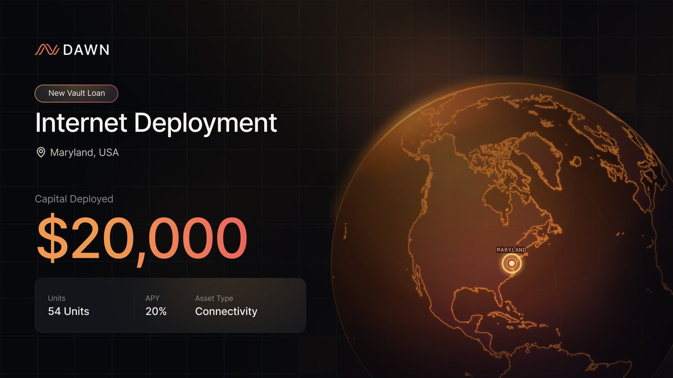
Task: Click the DAWN wordmark text
Action: click(86, 50)
